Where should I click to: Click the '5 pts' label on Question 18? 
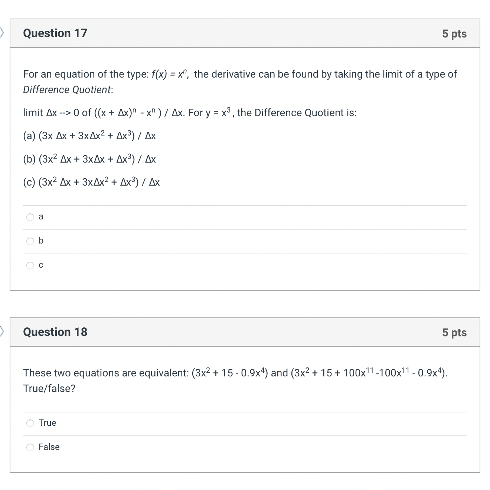[x=455, y=333]
